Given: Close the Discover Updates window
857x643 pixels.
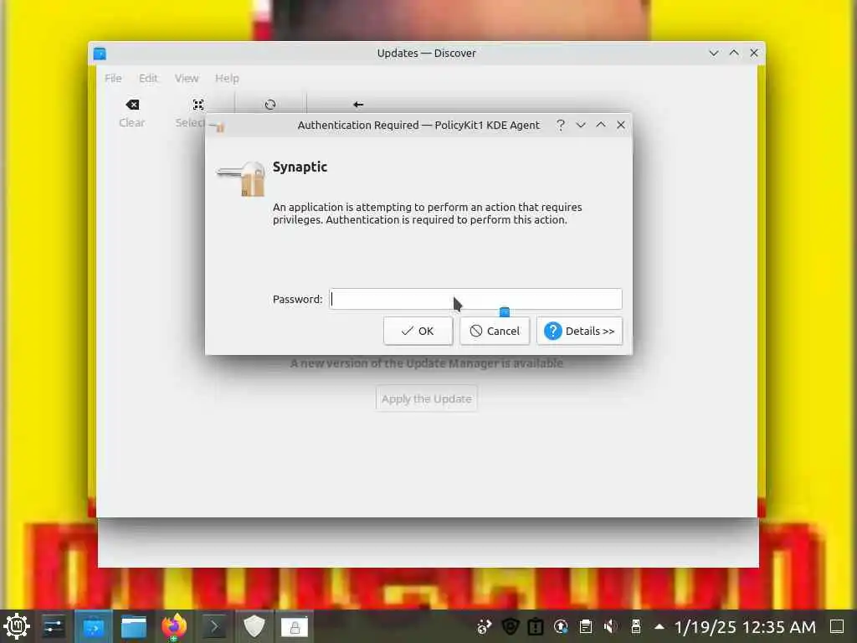Looking at the screenshot, I should [754, 53].
